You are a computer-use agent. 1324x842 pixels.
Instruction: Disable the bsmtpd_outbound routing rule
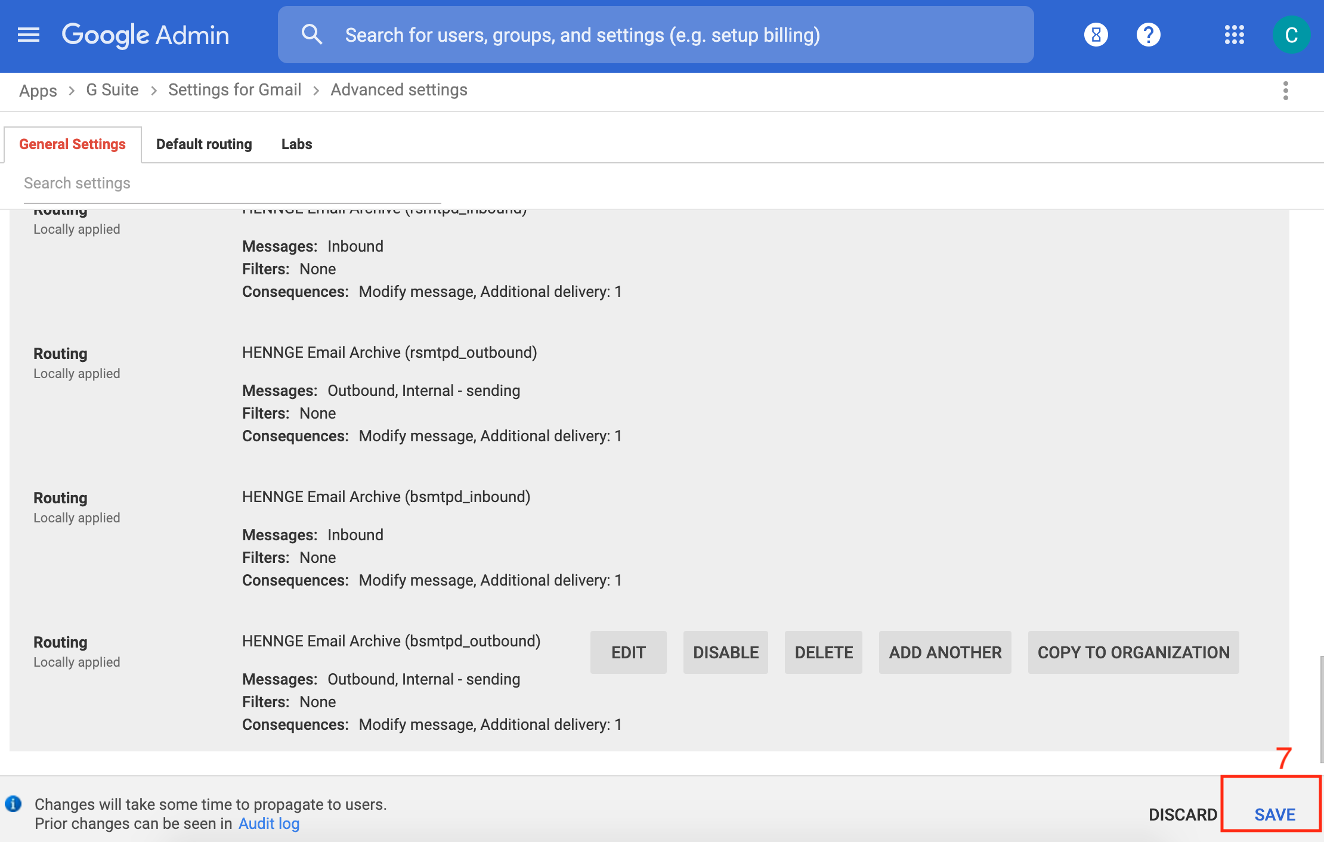click(726, 652)
